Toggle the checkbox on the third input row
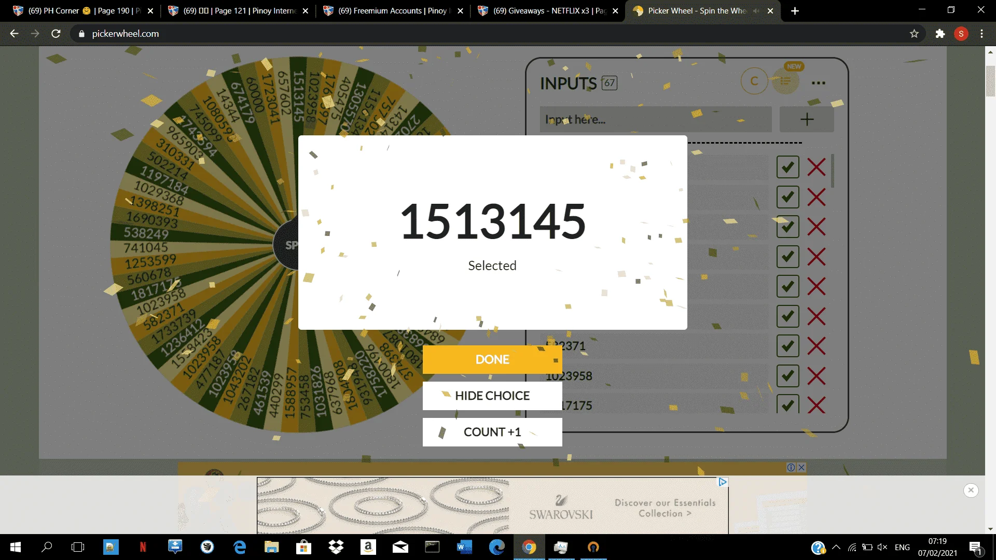This screenshot has width=996, height=560. coord(787,227)
